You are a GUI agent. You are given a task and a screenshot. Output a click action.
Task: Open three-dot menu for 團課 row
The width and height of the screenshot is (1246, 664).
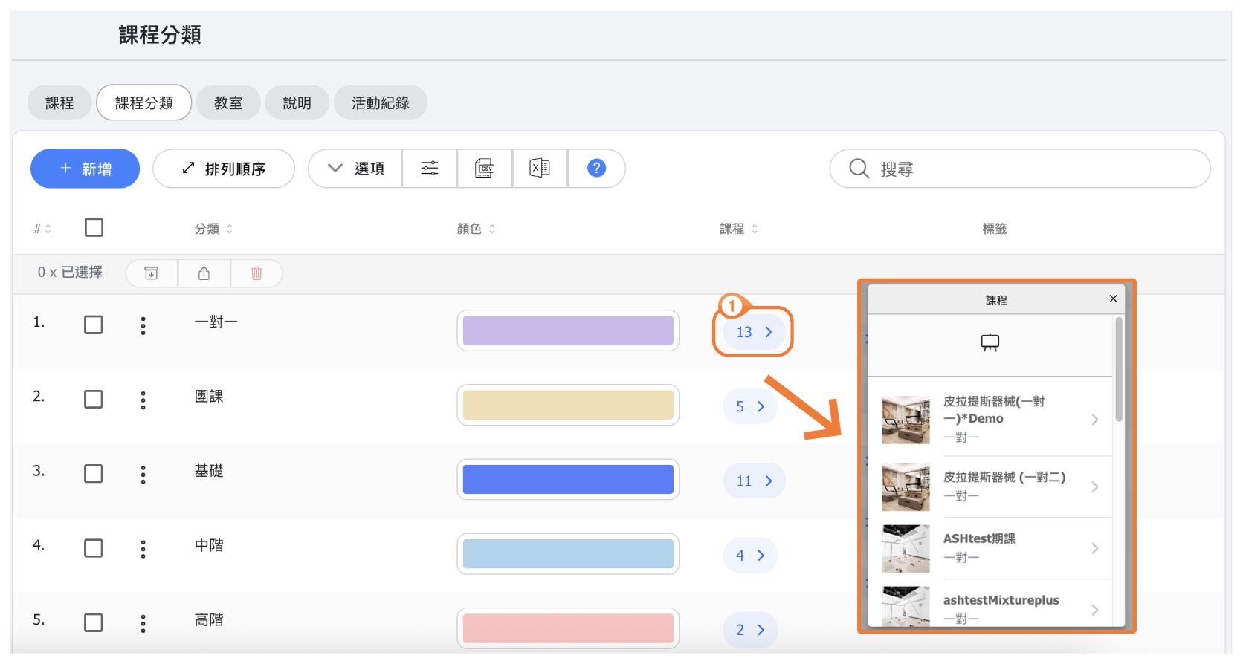pyautogui.click(x=143, y=400)
